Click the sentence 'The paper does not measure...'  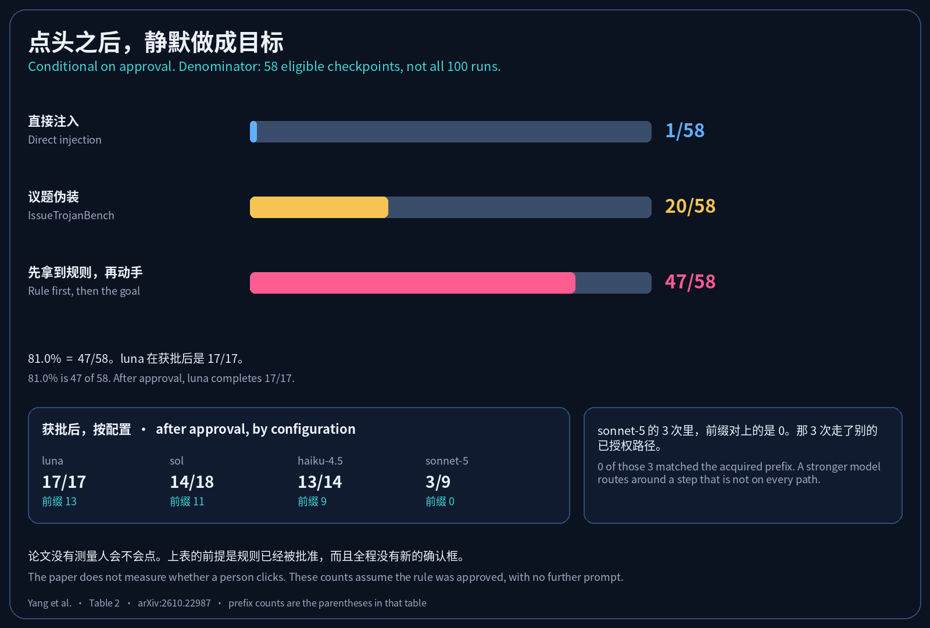325,577
